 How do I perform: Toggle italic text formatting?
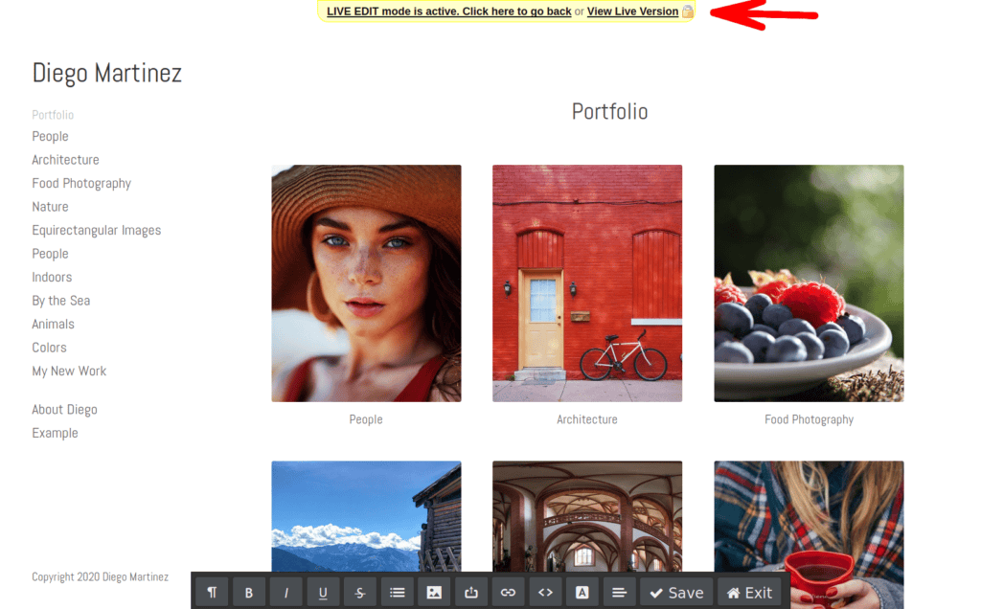[x=285, y=593]
